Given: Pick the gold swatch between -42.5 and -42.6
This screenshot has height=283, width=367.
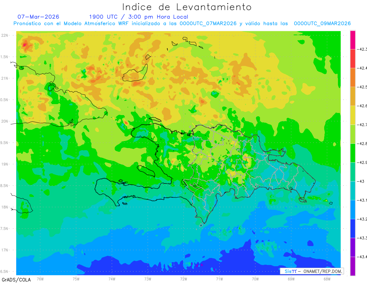Looking at the screenshot, I should click(x=353, y=96).
